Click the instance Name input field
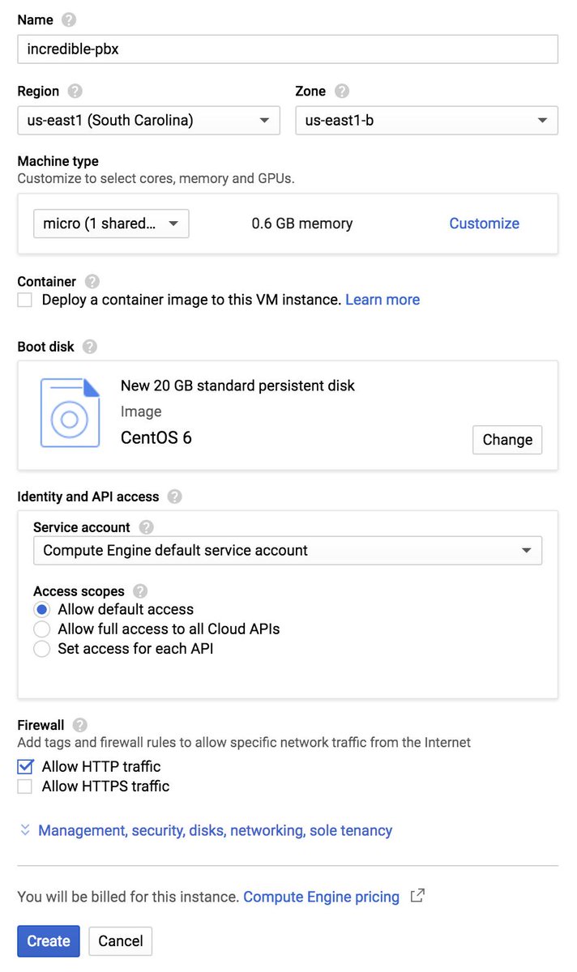This screenshot has height=972, width=577. pyautogui.click(x=288, y=49)
